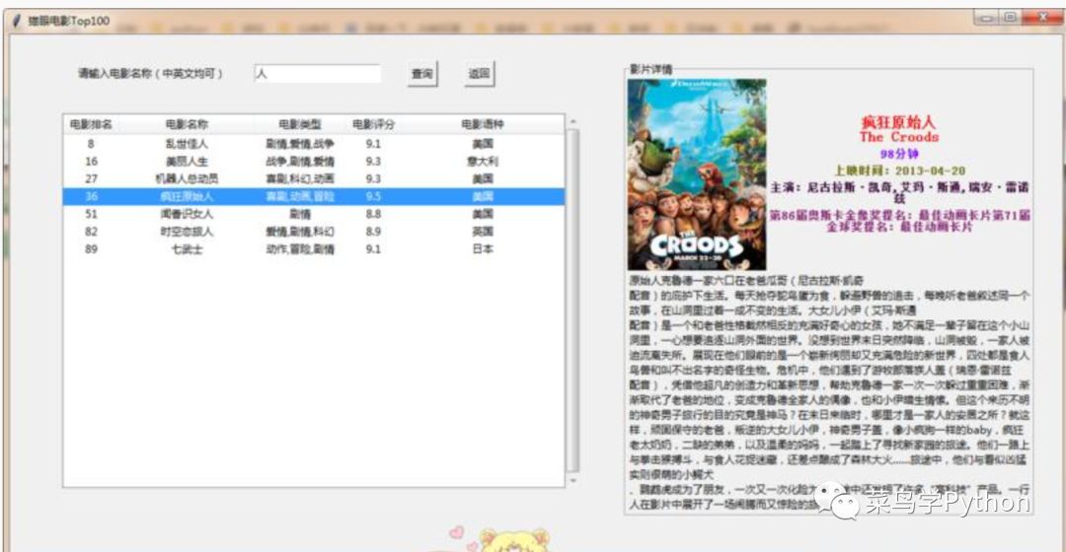Click the 返回 back button
This screenshot has width=1066, height=552.
(480, 73)
